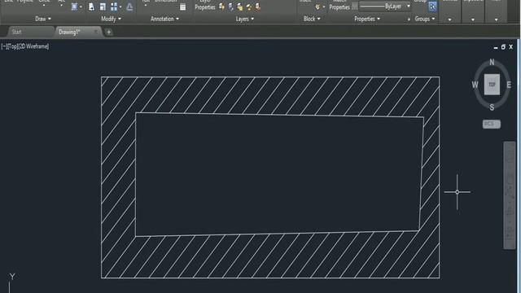Select the outer rectangle's top edge
The image size is (521, 293).
pos(270,77)
